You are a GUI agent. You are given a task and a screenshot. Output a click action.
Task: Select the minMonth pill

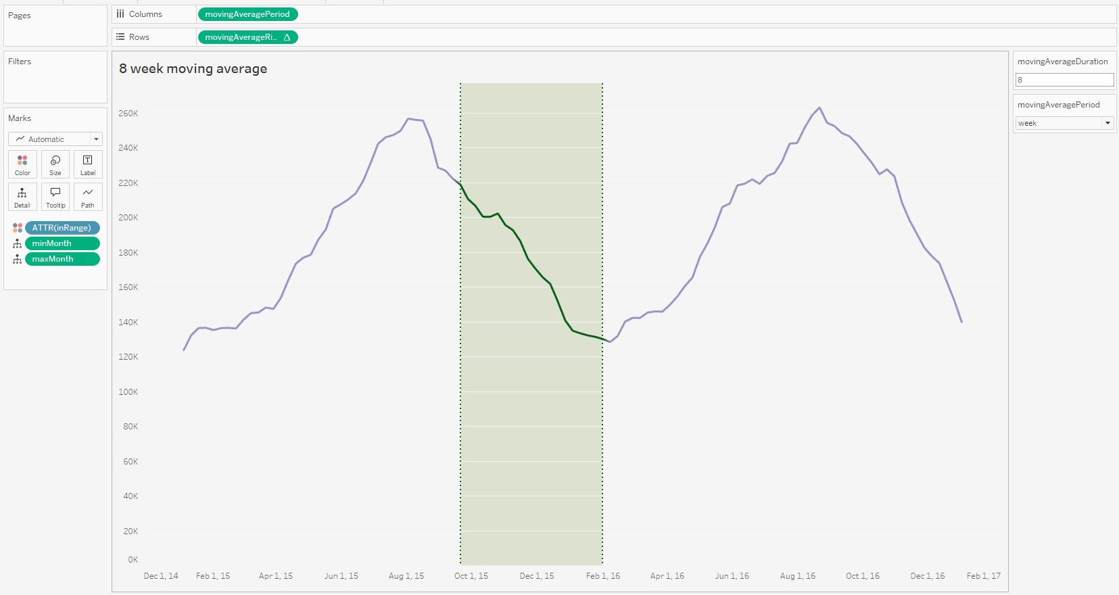click(x=62, y=243)
